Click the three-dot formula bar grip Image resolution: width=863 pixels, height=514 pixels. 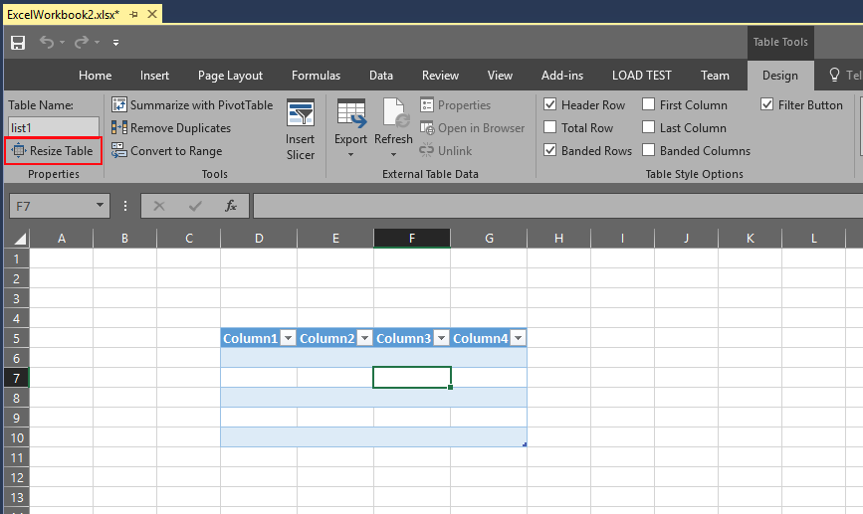[x=125, y=206]
